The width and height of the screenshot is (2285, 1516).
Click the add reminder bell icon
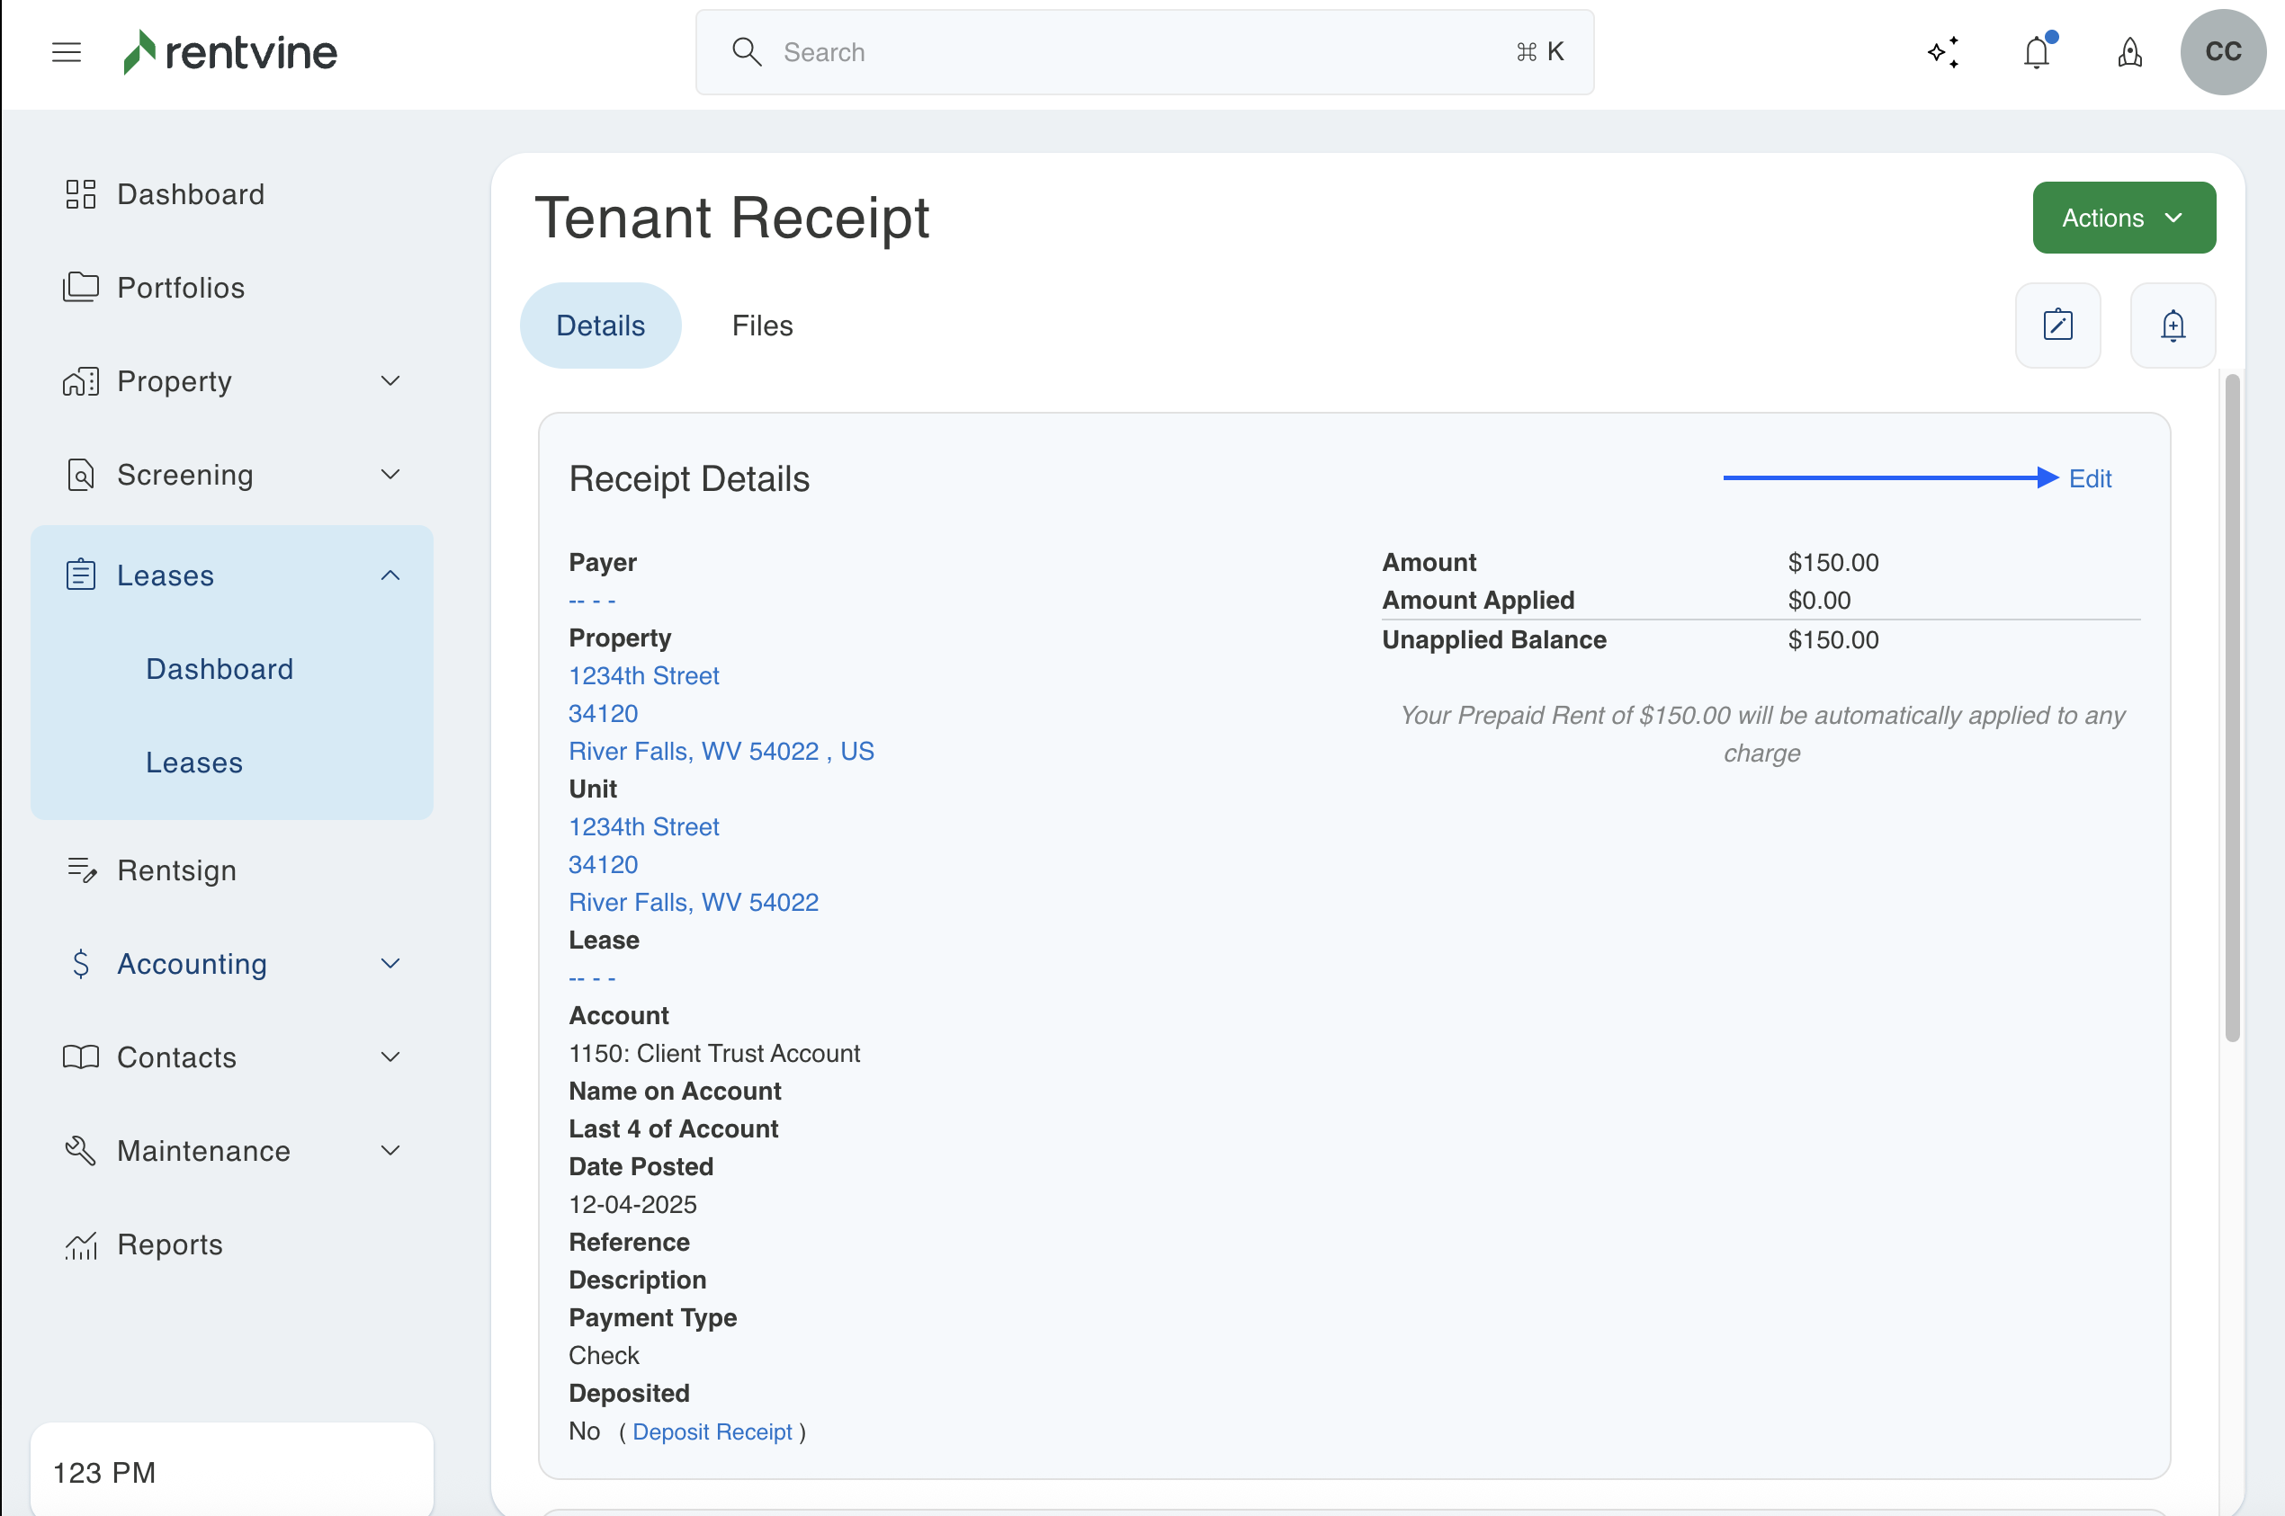[x=2173, y=325]
